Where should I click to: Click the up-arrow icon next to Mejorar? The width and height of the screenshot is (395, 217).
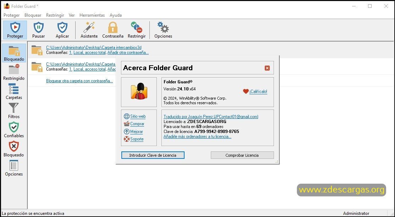pyautogui.click(x=126, y=132)
